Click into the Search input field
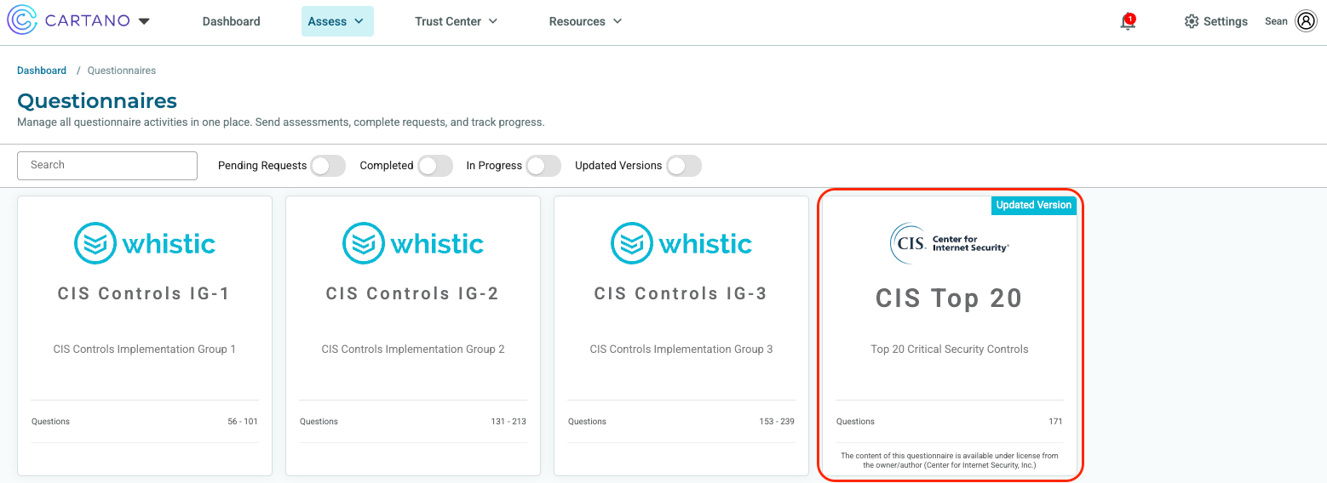Viewport: 1327px width, 483px height. [107, 165]
